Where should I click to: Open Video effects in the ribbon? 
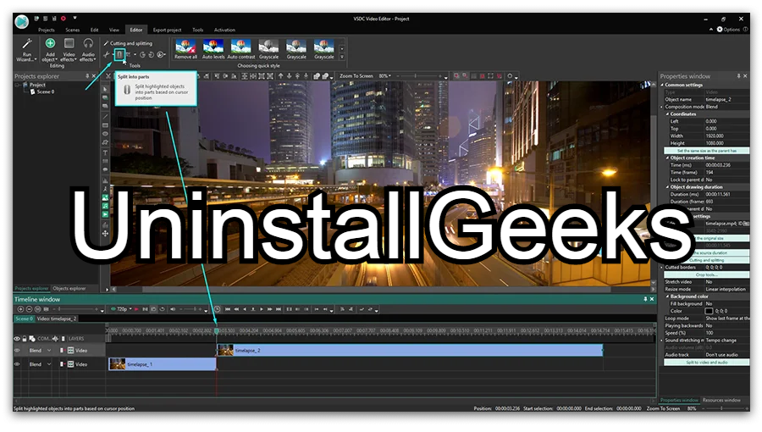69,50
